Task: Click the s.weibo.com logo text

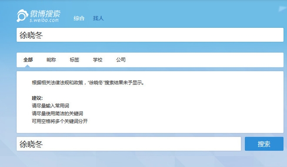Action: 44,20
